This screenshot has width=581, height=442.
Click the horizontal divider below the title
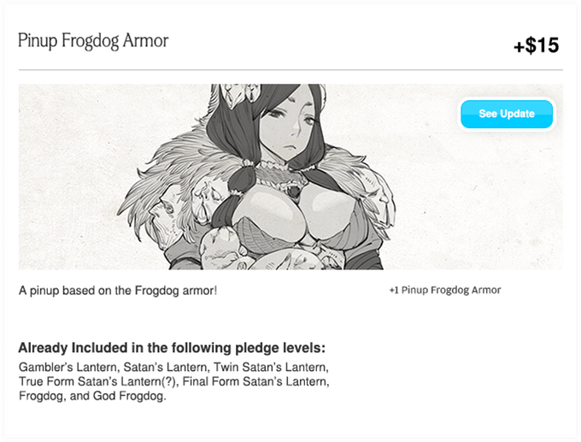pyautogui.click(x=290, y=70)
